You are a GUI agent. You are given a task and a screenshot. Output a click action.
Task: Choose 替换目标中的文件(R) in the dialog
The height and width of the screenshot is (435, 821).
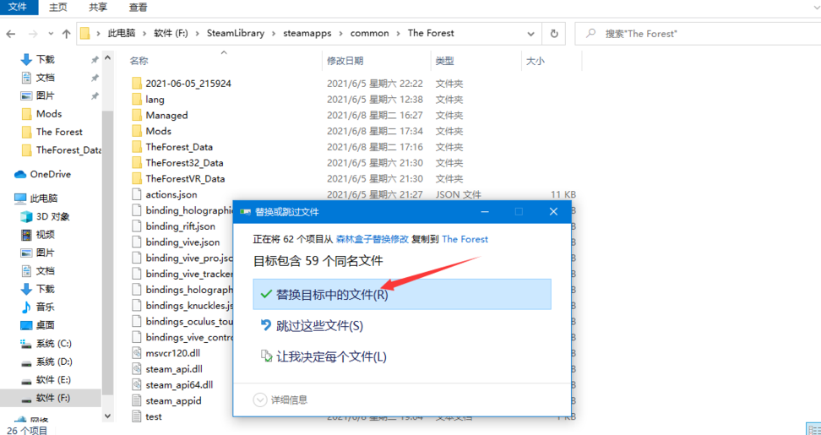[402, 294]
